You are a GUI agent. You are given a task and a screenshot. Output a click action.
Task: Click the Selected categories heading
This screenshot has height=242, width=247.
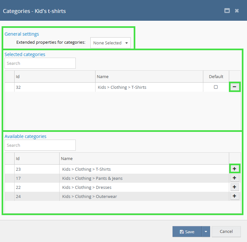(25, 54)
